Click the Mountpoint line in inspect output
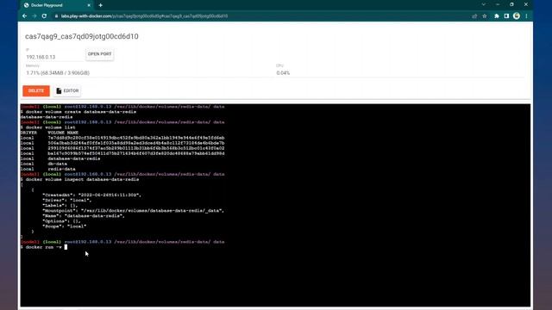 [133, 211]
